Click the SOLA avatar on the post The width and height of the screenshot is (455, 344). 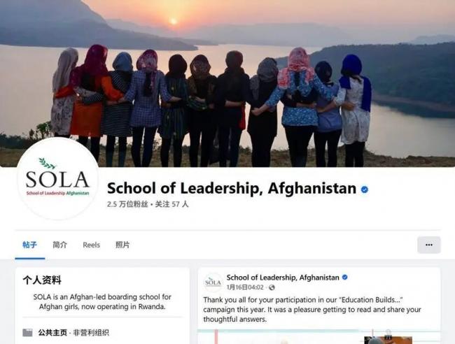coord(213,282)
